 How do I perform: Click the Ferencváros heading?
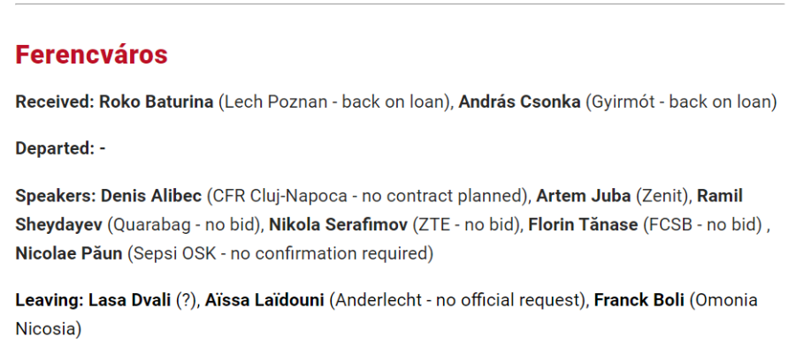tap(91, 55)
